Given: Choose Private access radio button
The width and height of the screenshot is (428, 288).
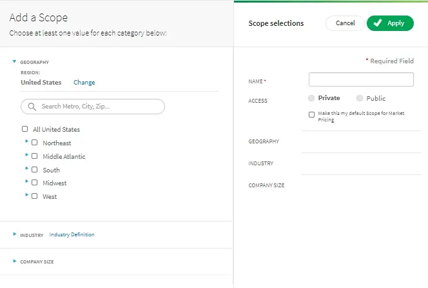Looking at the screenshot, I should pyautogui.click(x=312, y=98).
